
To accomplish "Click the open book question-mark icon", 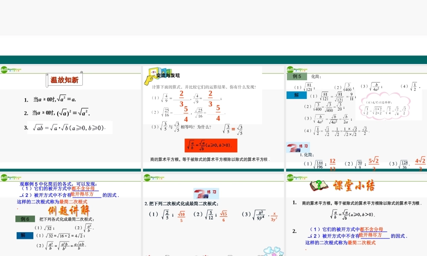I will pyautogui.click(x=319, y=185).
